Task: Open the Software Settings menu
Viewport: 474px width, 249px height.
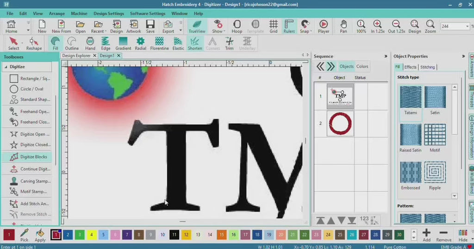Action: [x=148, y=13]
